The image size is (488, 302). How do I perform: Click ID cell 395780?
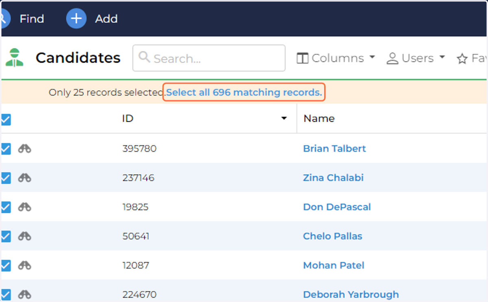(x=139, y=149)
